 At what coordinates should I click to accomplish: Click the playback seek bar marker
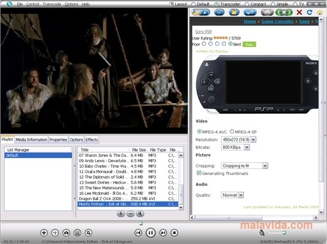[x=141, y=223]
